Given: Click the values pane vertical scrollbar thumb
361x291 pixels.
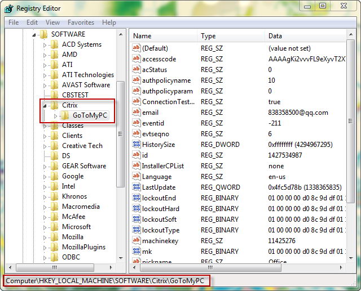Looking at the screenshot, I should pos(350,121).
